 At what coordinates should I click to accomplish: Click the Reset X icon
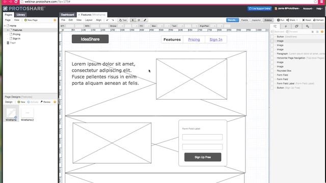[x=304, y=20]
